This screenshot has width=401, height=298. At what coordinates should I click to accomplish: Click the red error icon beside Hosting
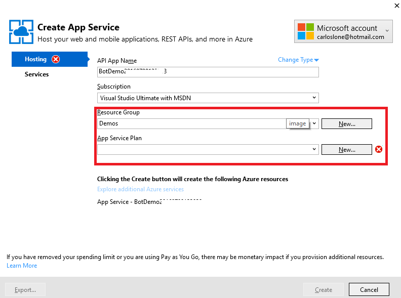(x=56, y=59)
